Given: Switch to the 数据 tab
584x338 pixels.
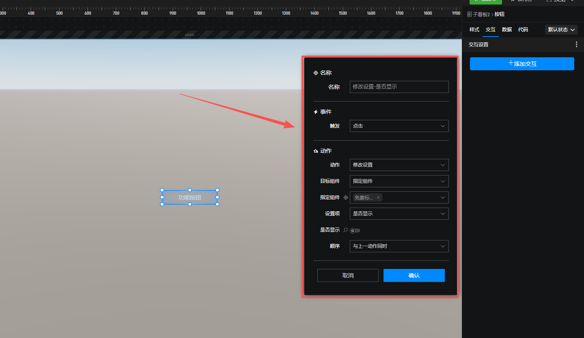Looking at the screenshot, I should [x=506, y=30].
